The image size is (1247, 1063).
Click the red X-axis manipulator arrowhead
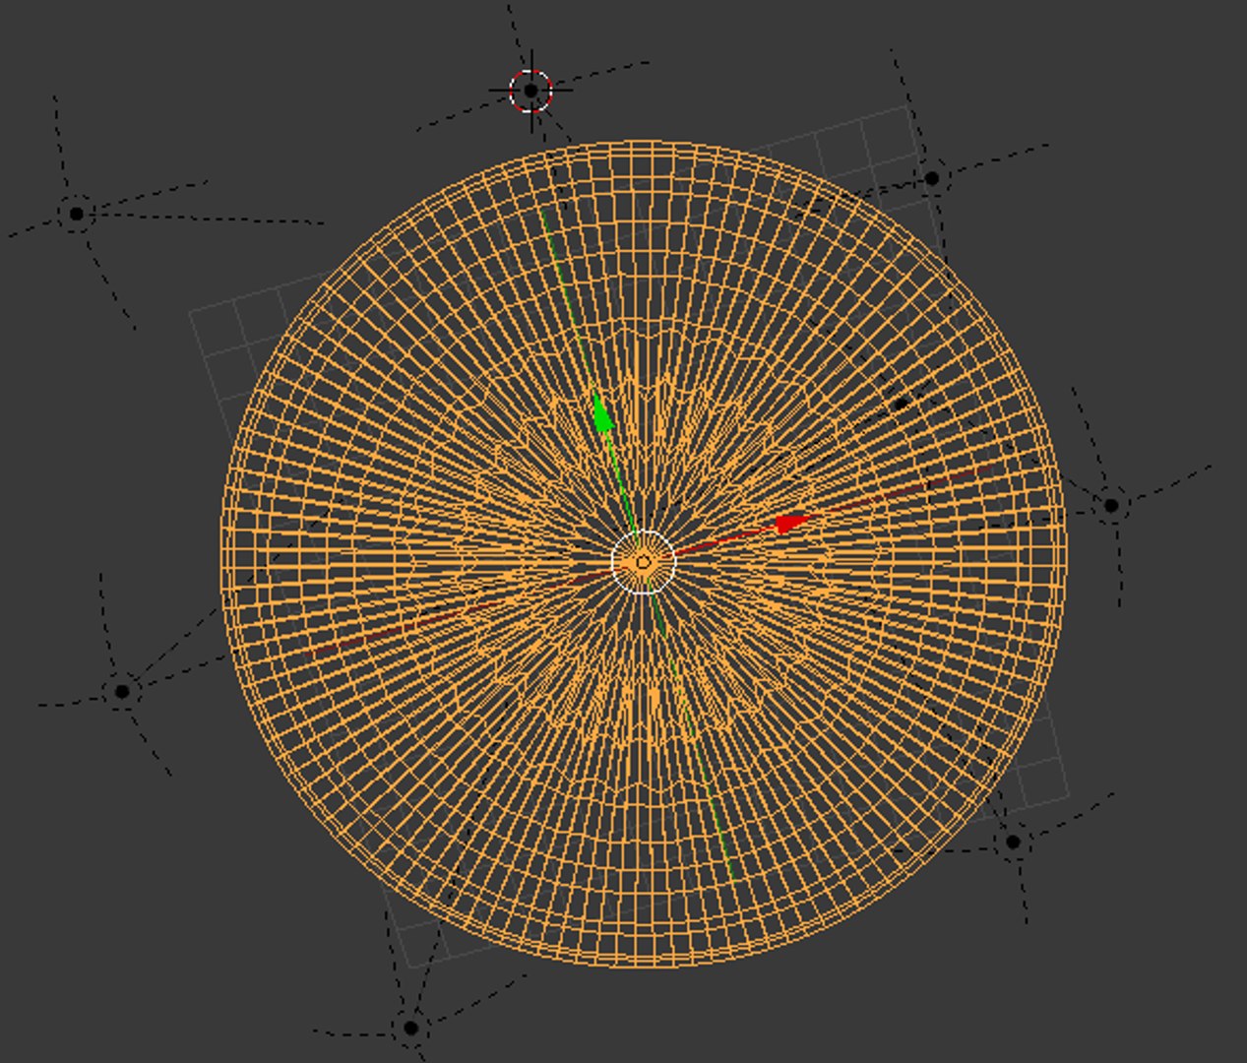coord(792,524)
